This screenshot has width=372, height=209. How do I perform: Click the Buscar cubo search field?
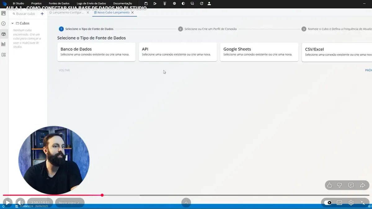[26, 14]
